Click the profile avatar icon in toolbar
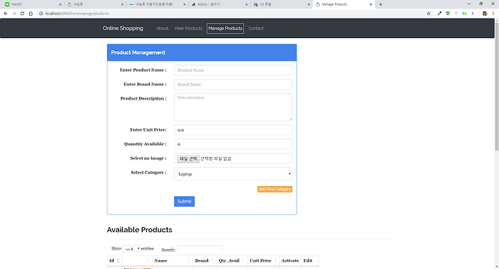499x269 pixels. [484, 13]
